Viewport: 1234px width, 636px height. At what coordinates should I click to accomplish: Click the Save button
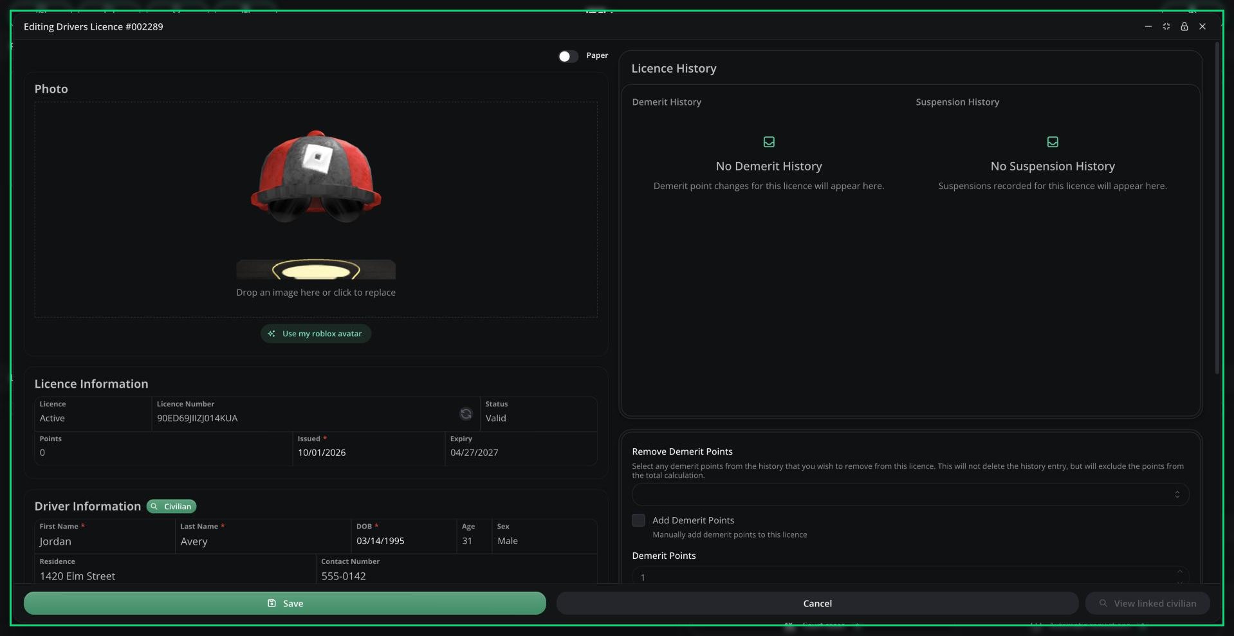coord(285,603)
